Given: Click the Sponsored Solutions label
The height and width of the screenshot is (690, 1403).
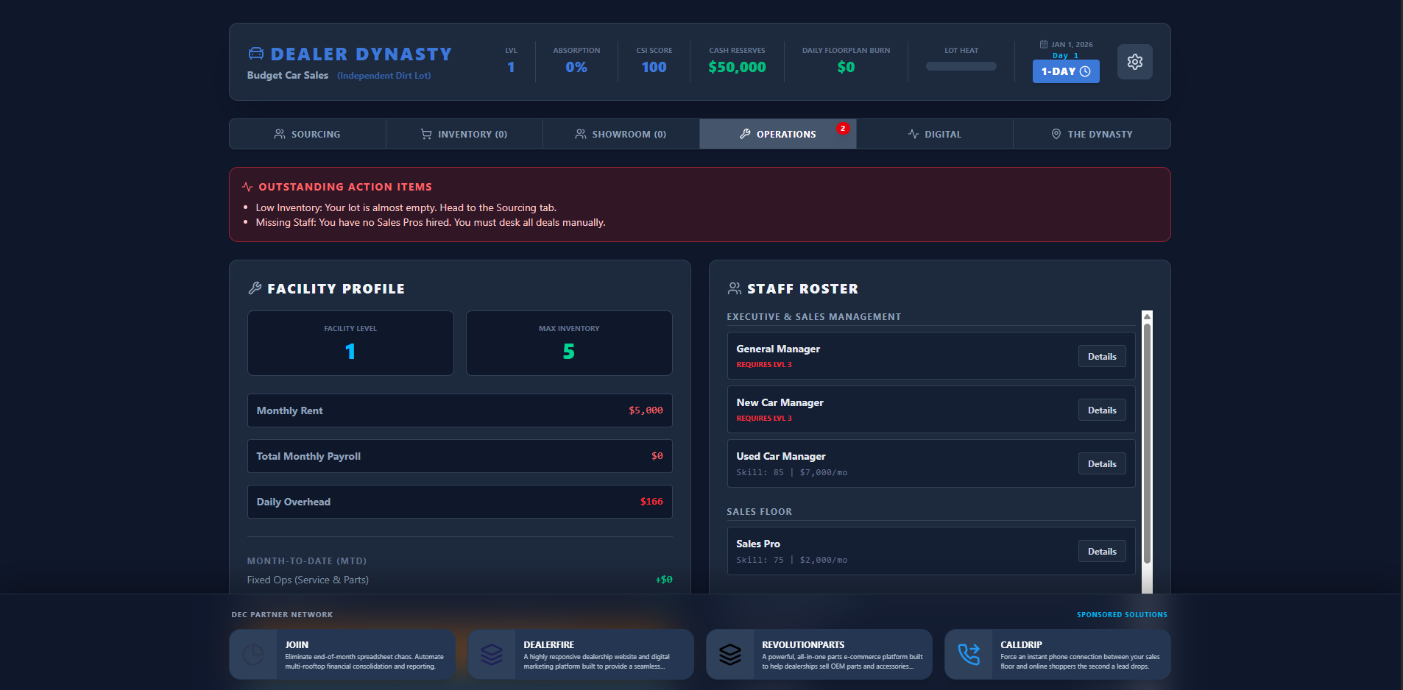Looking at the screenshot, I should [x=1122, y=615].
